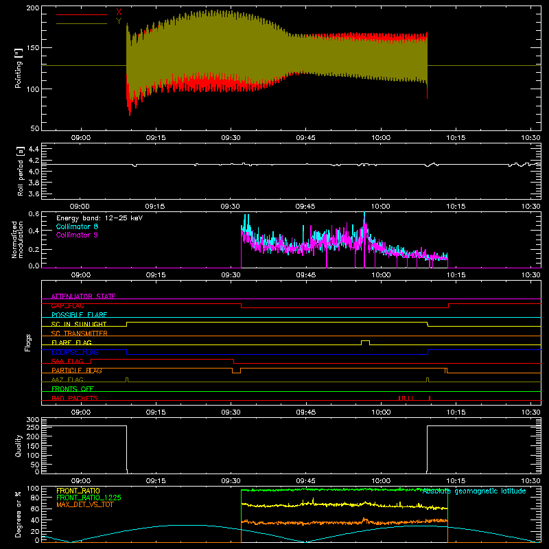Click the 09:30 tick label under modulation plot
Viewport: 549px width, 549px height.
click(231, 275)
